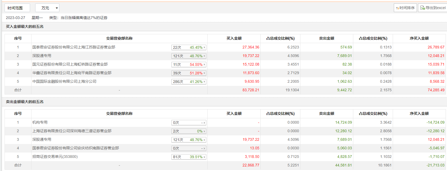Expand the 2次 0% stats box
The height and width of the screenshot is (171, 447).
pyautogui.click(x=189, y=131)
